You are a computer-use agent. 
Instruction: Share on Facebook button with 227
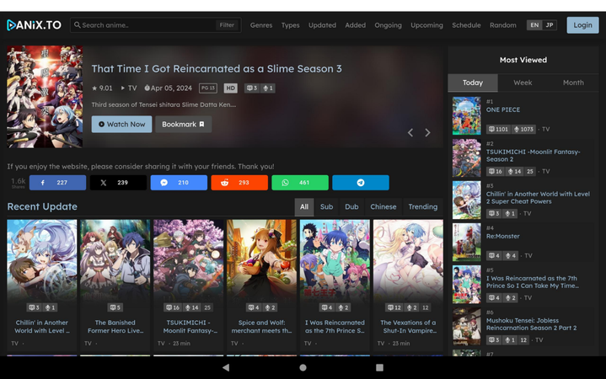[57, 183]
